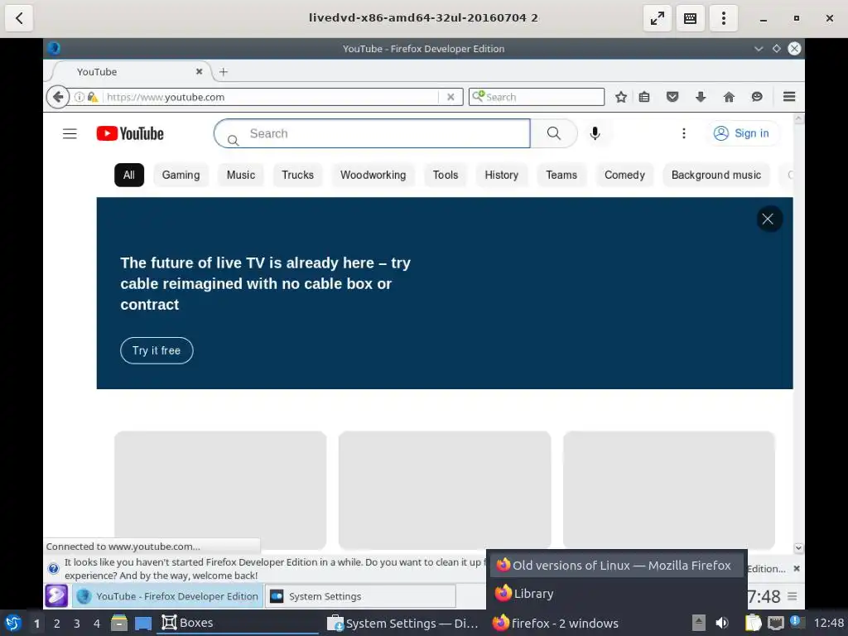
Task: Open the first loading video thumbnail
Action: (x=220, y=490)
